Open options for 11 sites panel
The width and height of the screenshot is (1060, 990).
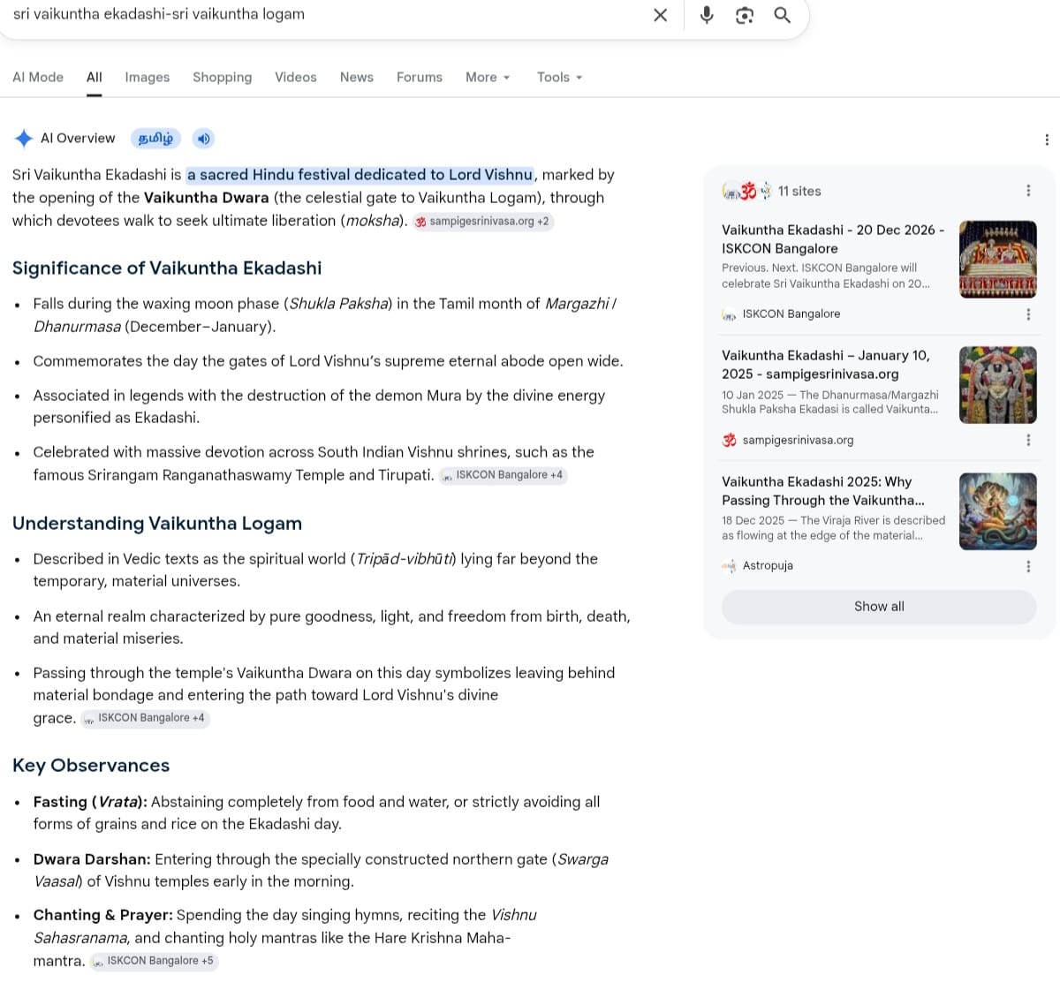pos(1028,191)
